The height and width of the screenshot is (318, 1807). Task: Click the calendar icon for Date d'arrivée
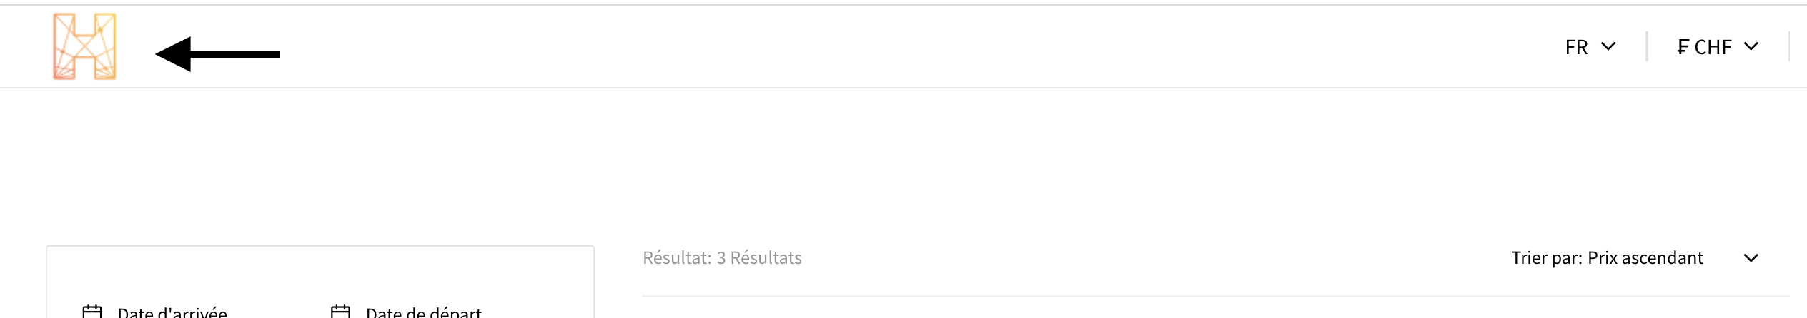pos(92,312)
